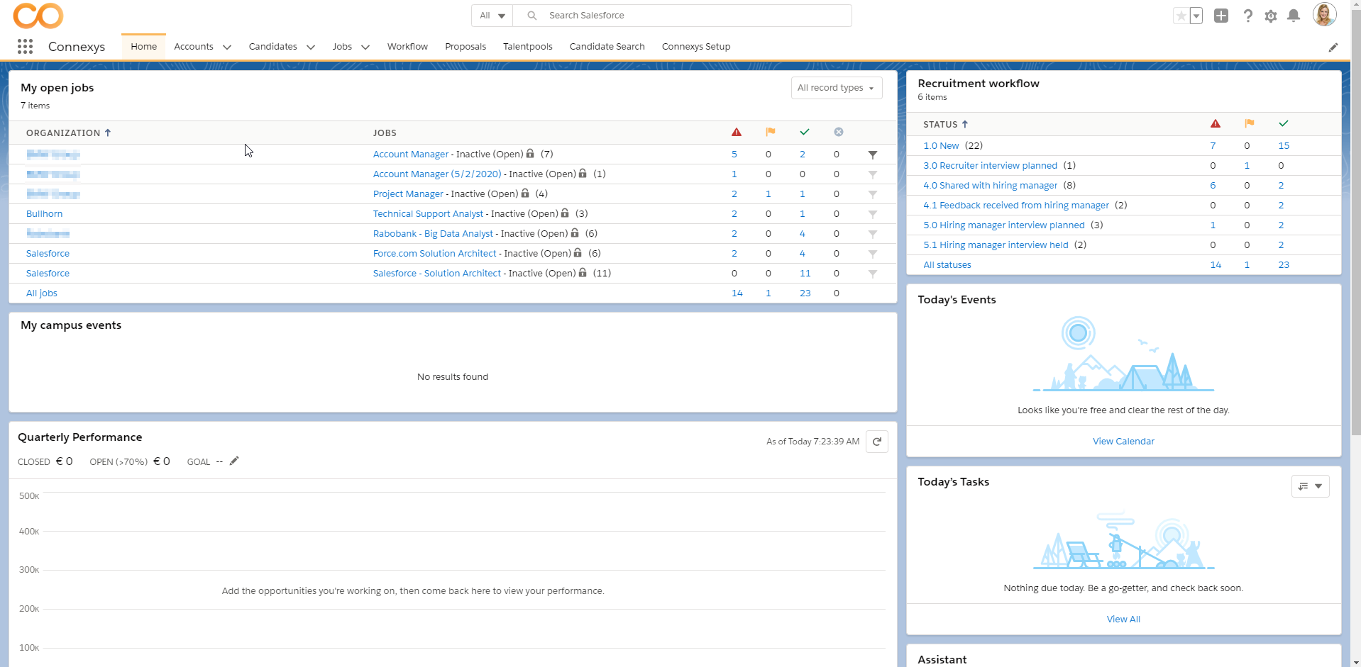Select the Home tab
This screenshot has width=1361, height=667.
pyautogui.click(x=143, y=47)
